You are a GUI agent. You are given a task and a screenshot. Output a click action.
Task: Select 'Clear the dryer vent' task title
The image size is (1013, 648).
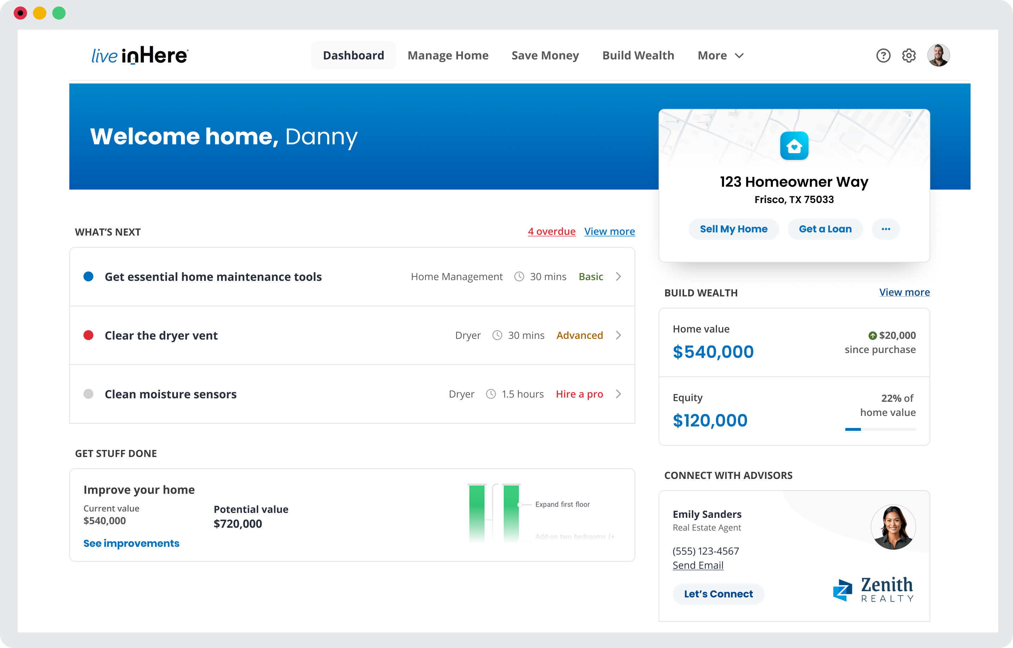pyautogui.click(x=161, y=335)
